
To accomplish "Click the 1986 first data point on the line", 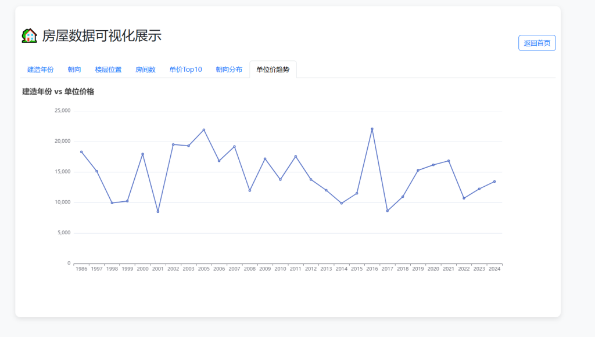I will [x=81, y=152].
